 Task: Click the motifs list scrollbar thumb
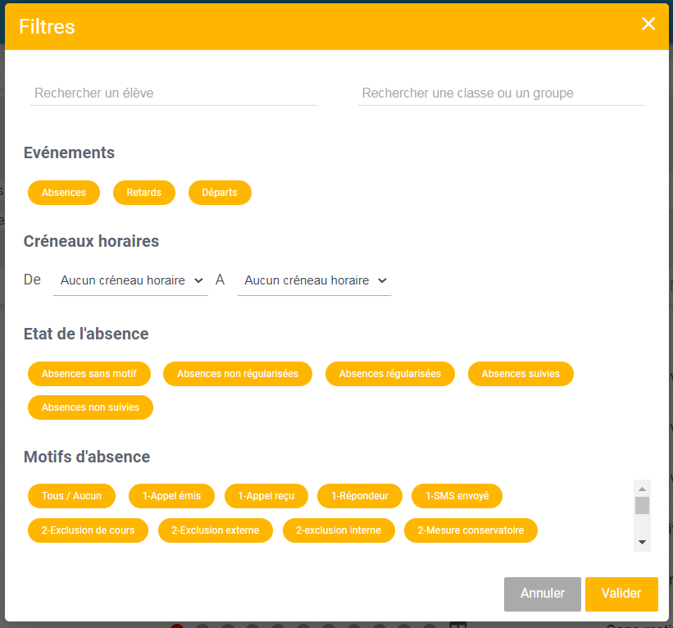642,505
